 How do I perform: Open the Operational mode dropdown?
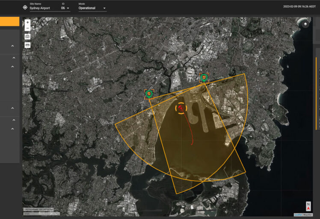click(92, 8)
